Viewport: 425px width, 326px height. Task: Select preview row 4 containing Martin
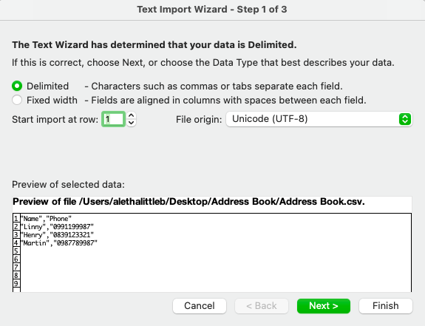(x=59, y=242)
